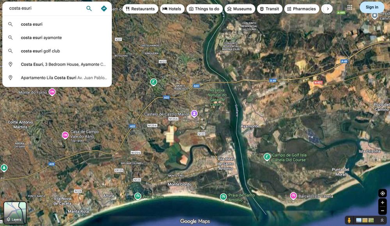Expand the imagery strip chevron
This screenshot has width=390, height=226.
[382, 220]
